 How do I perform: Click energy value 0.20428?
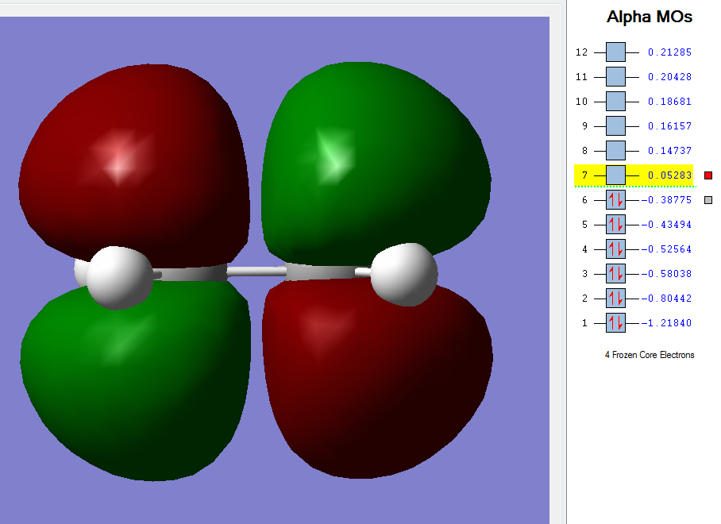[x=669, y=77]
